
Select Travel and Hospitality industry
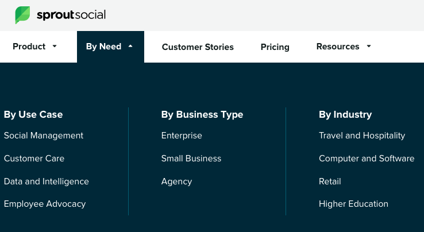pos(362,136)
